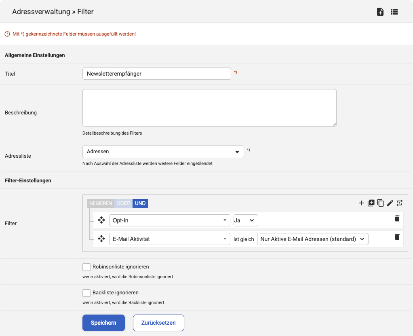The height and width of the screenshot is (336, 413).
Task: Toggle the NEGIEREN condition
Action: point(101,203)
